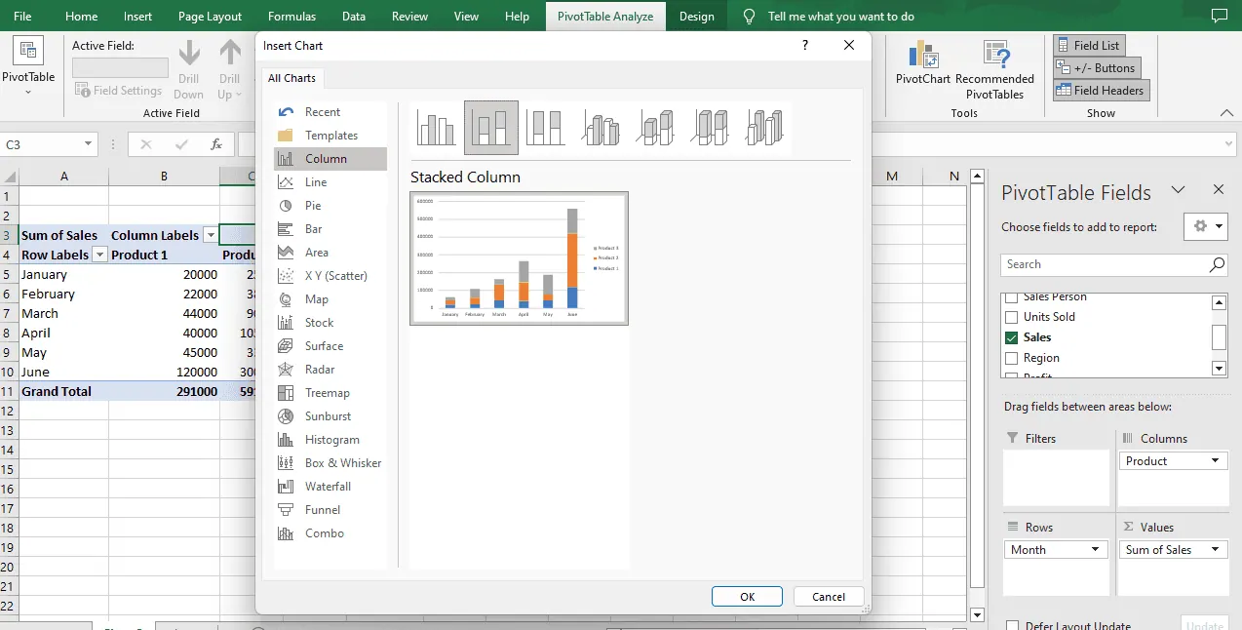Select cell January in pivot table

[63, 274]
